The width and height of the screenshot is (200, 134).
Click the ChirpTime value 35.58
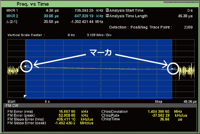(165, 119)
